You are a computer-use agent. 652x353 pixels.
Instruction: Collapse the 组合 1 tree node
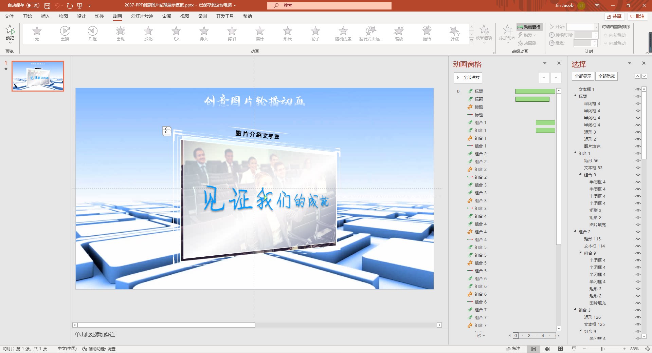click(575, 153)
